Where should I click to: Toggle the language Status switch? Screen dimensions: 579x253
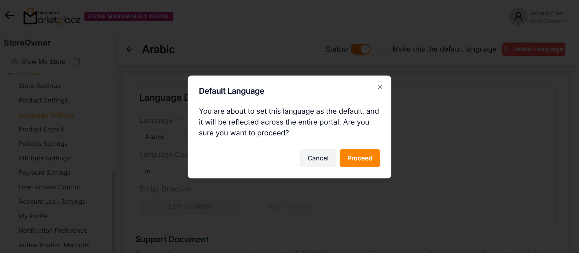[x=361, y=49]
